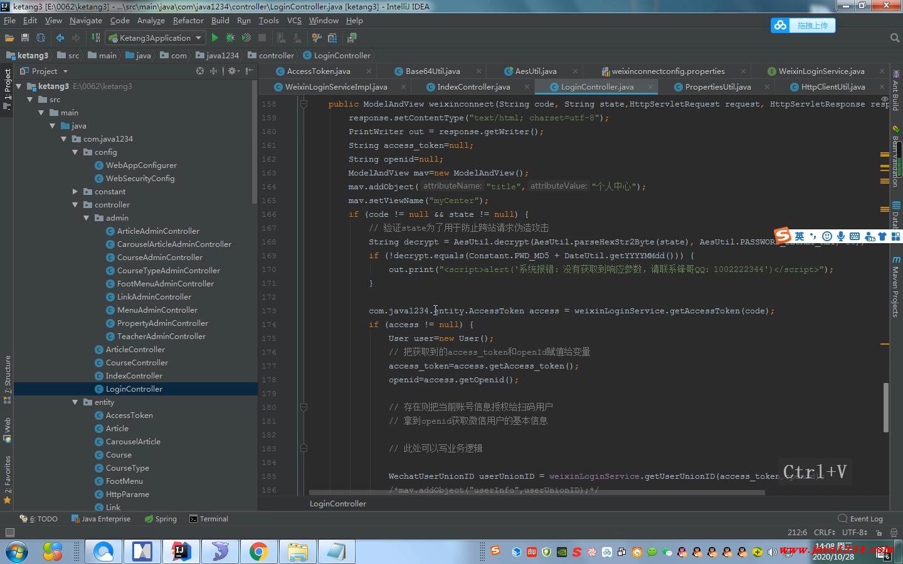Viewport: 903px width, 564px height.
Task: Open the Structure side tool window
Action: tap(7, 379)
